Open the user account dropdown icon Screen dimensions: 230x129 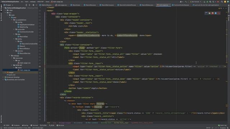[181, 1]
